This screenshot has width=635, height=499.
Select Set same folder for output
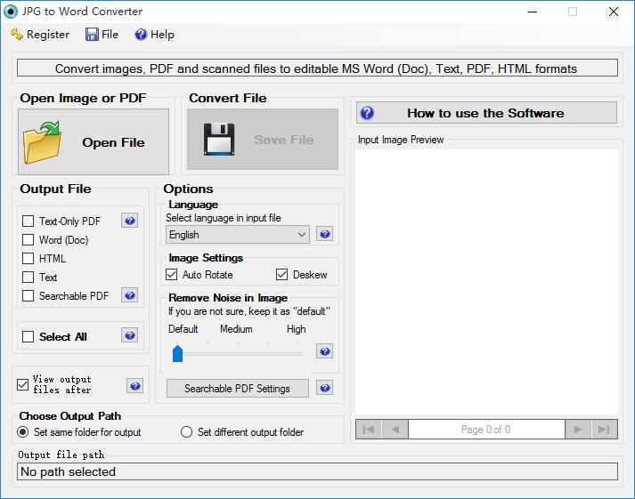click(23, 432)
